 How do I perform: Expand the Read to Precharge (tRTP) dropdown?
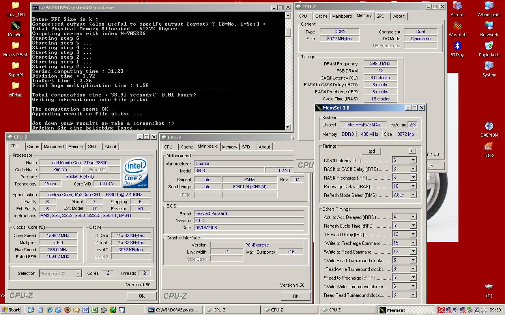point(413,278)
